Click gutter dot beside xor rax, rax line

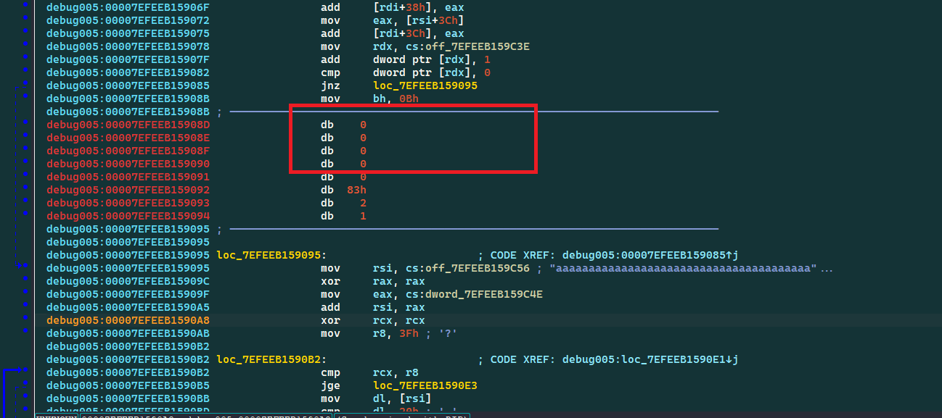(25, 282)
